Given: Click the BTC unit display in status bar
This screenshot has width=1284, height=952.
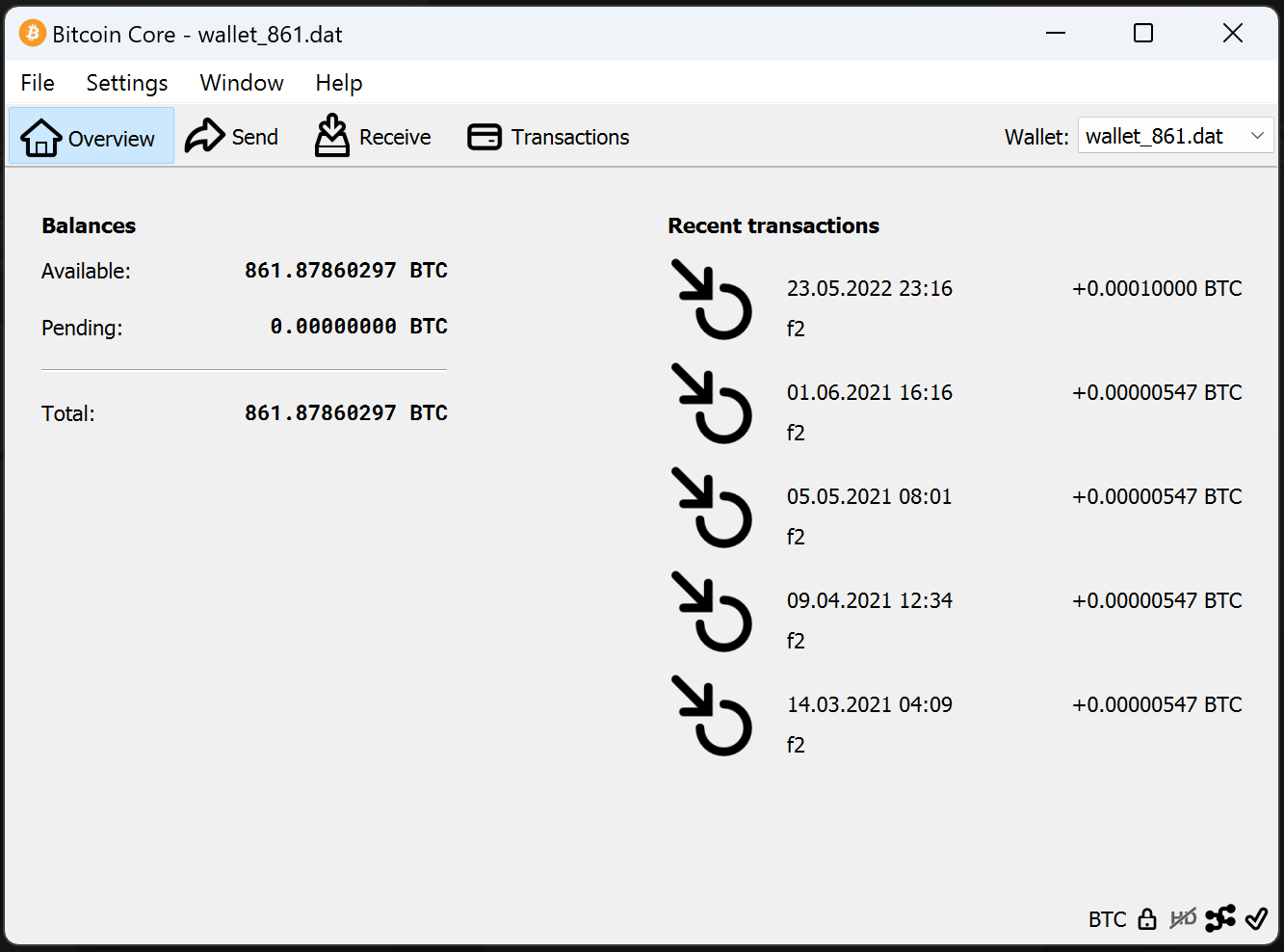Looking at the screenshot, I should click(x=1107, y=919).
